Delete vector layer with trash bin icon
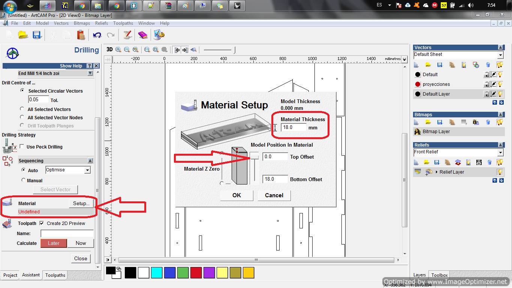The width and height of the screenshot is (512, 288). coord(488,65)
